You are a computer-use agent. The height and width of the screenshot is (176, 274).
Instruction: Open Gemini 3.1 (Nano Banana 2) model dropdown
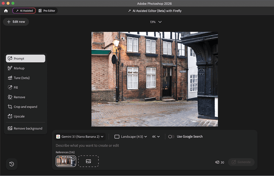80,137
